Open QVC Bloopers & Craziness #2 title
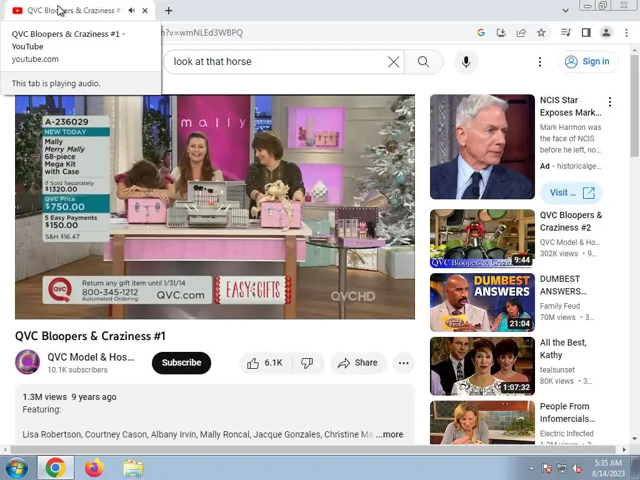Viewport: 640px width, 480px height. 571,221
